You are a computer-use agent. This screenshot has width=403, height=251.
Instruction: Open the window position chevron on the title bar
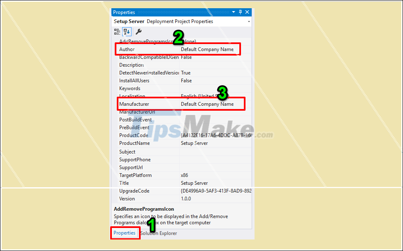[233, 12]
